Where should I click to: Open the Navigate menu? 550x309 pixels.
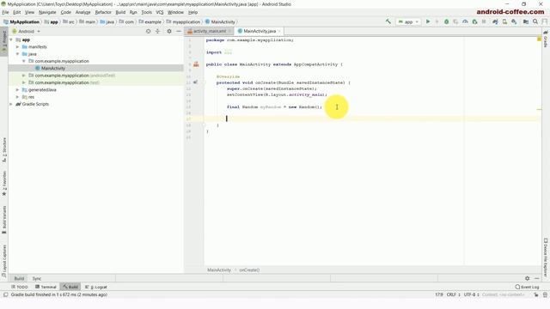point(47,12)
